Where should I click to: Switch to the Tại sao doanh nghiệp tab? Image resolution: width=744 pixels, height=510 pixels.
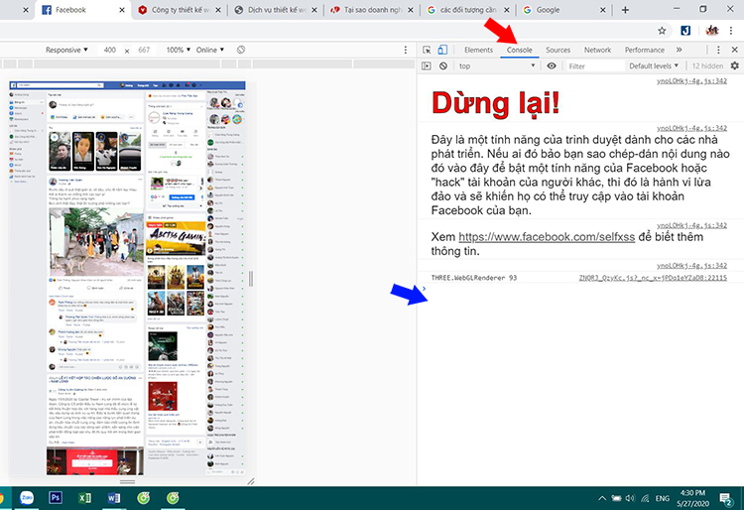pyautogui.click(x=372, y=10)
